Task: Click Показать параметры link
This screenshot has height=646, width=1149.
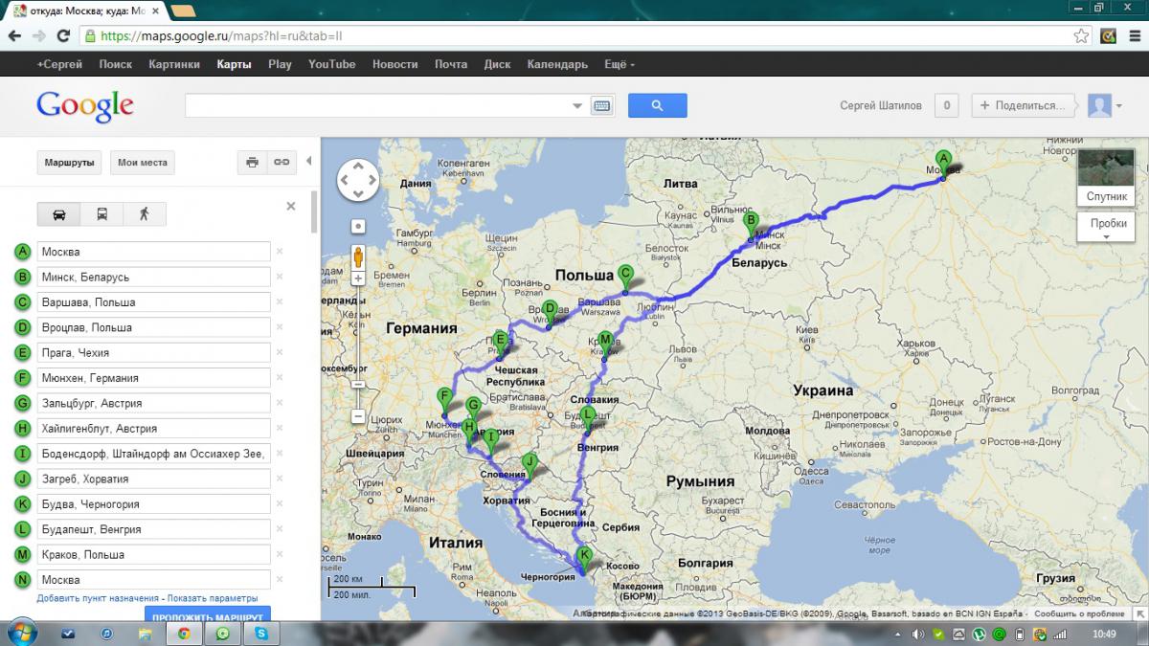Action: 212,598
